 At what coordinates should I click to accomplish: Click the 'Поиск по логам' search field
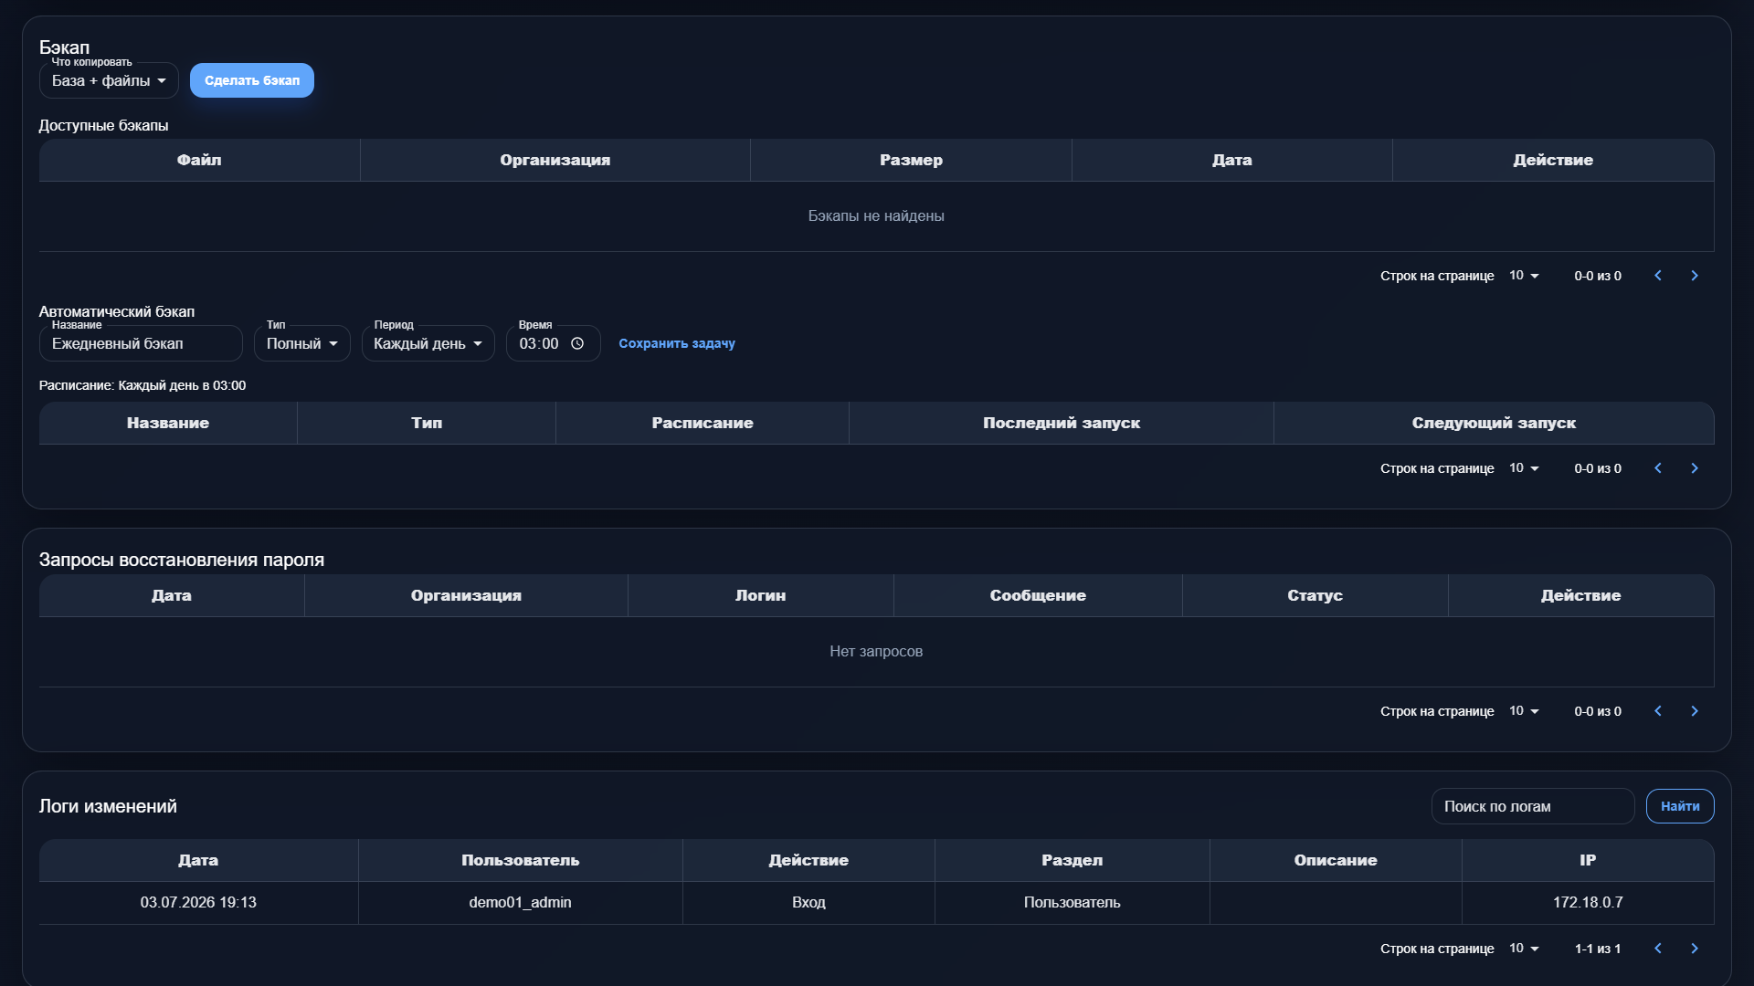tap(1533, 806)
